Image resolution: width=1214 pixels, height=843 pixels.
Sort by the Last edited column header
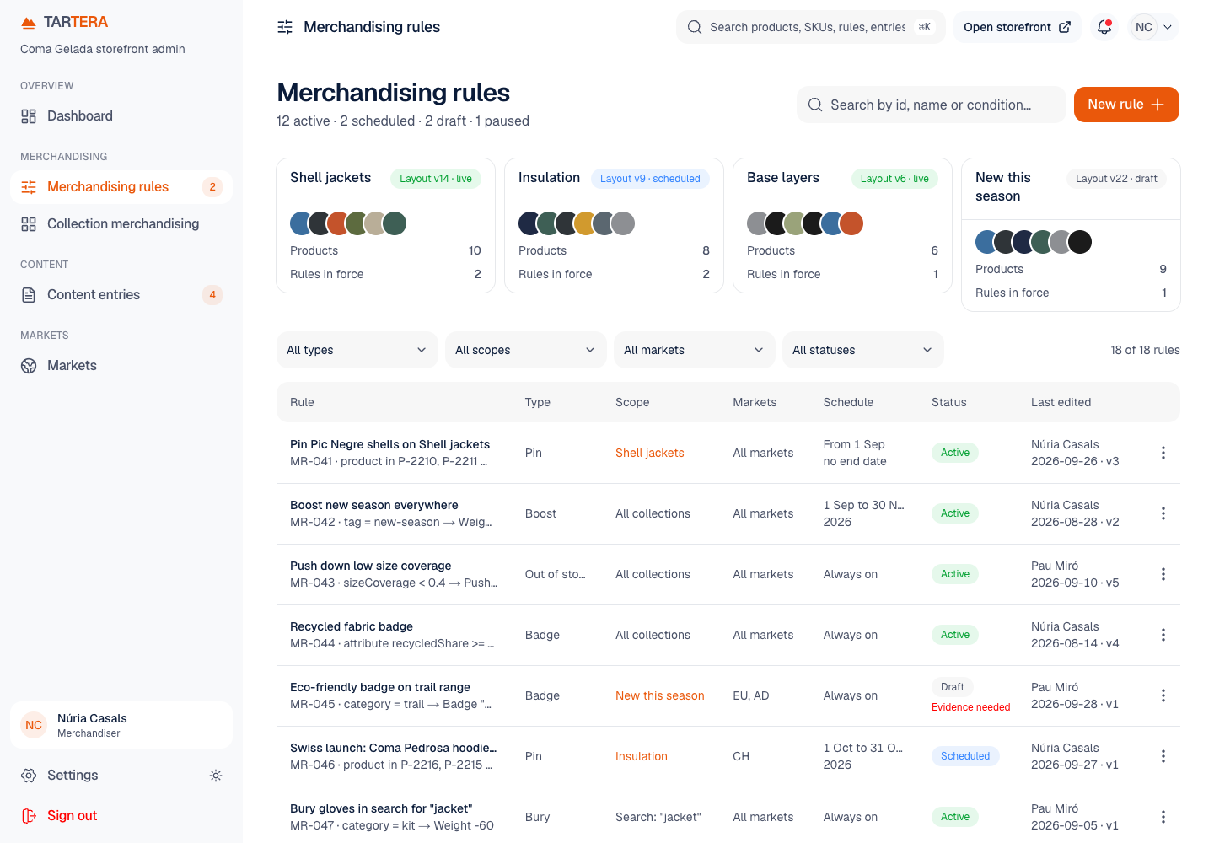tap(1061, 402)
